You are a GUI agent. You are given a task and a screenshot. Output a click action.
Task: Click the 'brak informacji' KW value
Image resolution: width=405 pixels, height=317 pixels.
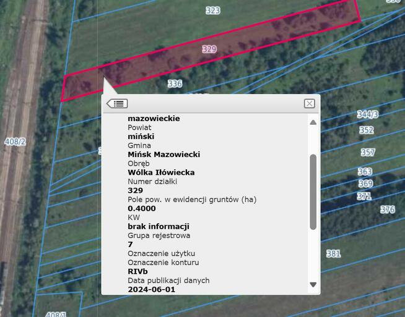[158, 226]
